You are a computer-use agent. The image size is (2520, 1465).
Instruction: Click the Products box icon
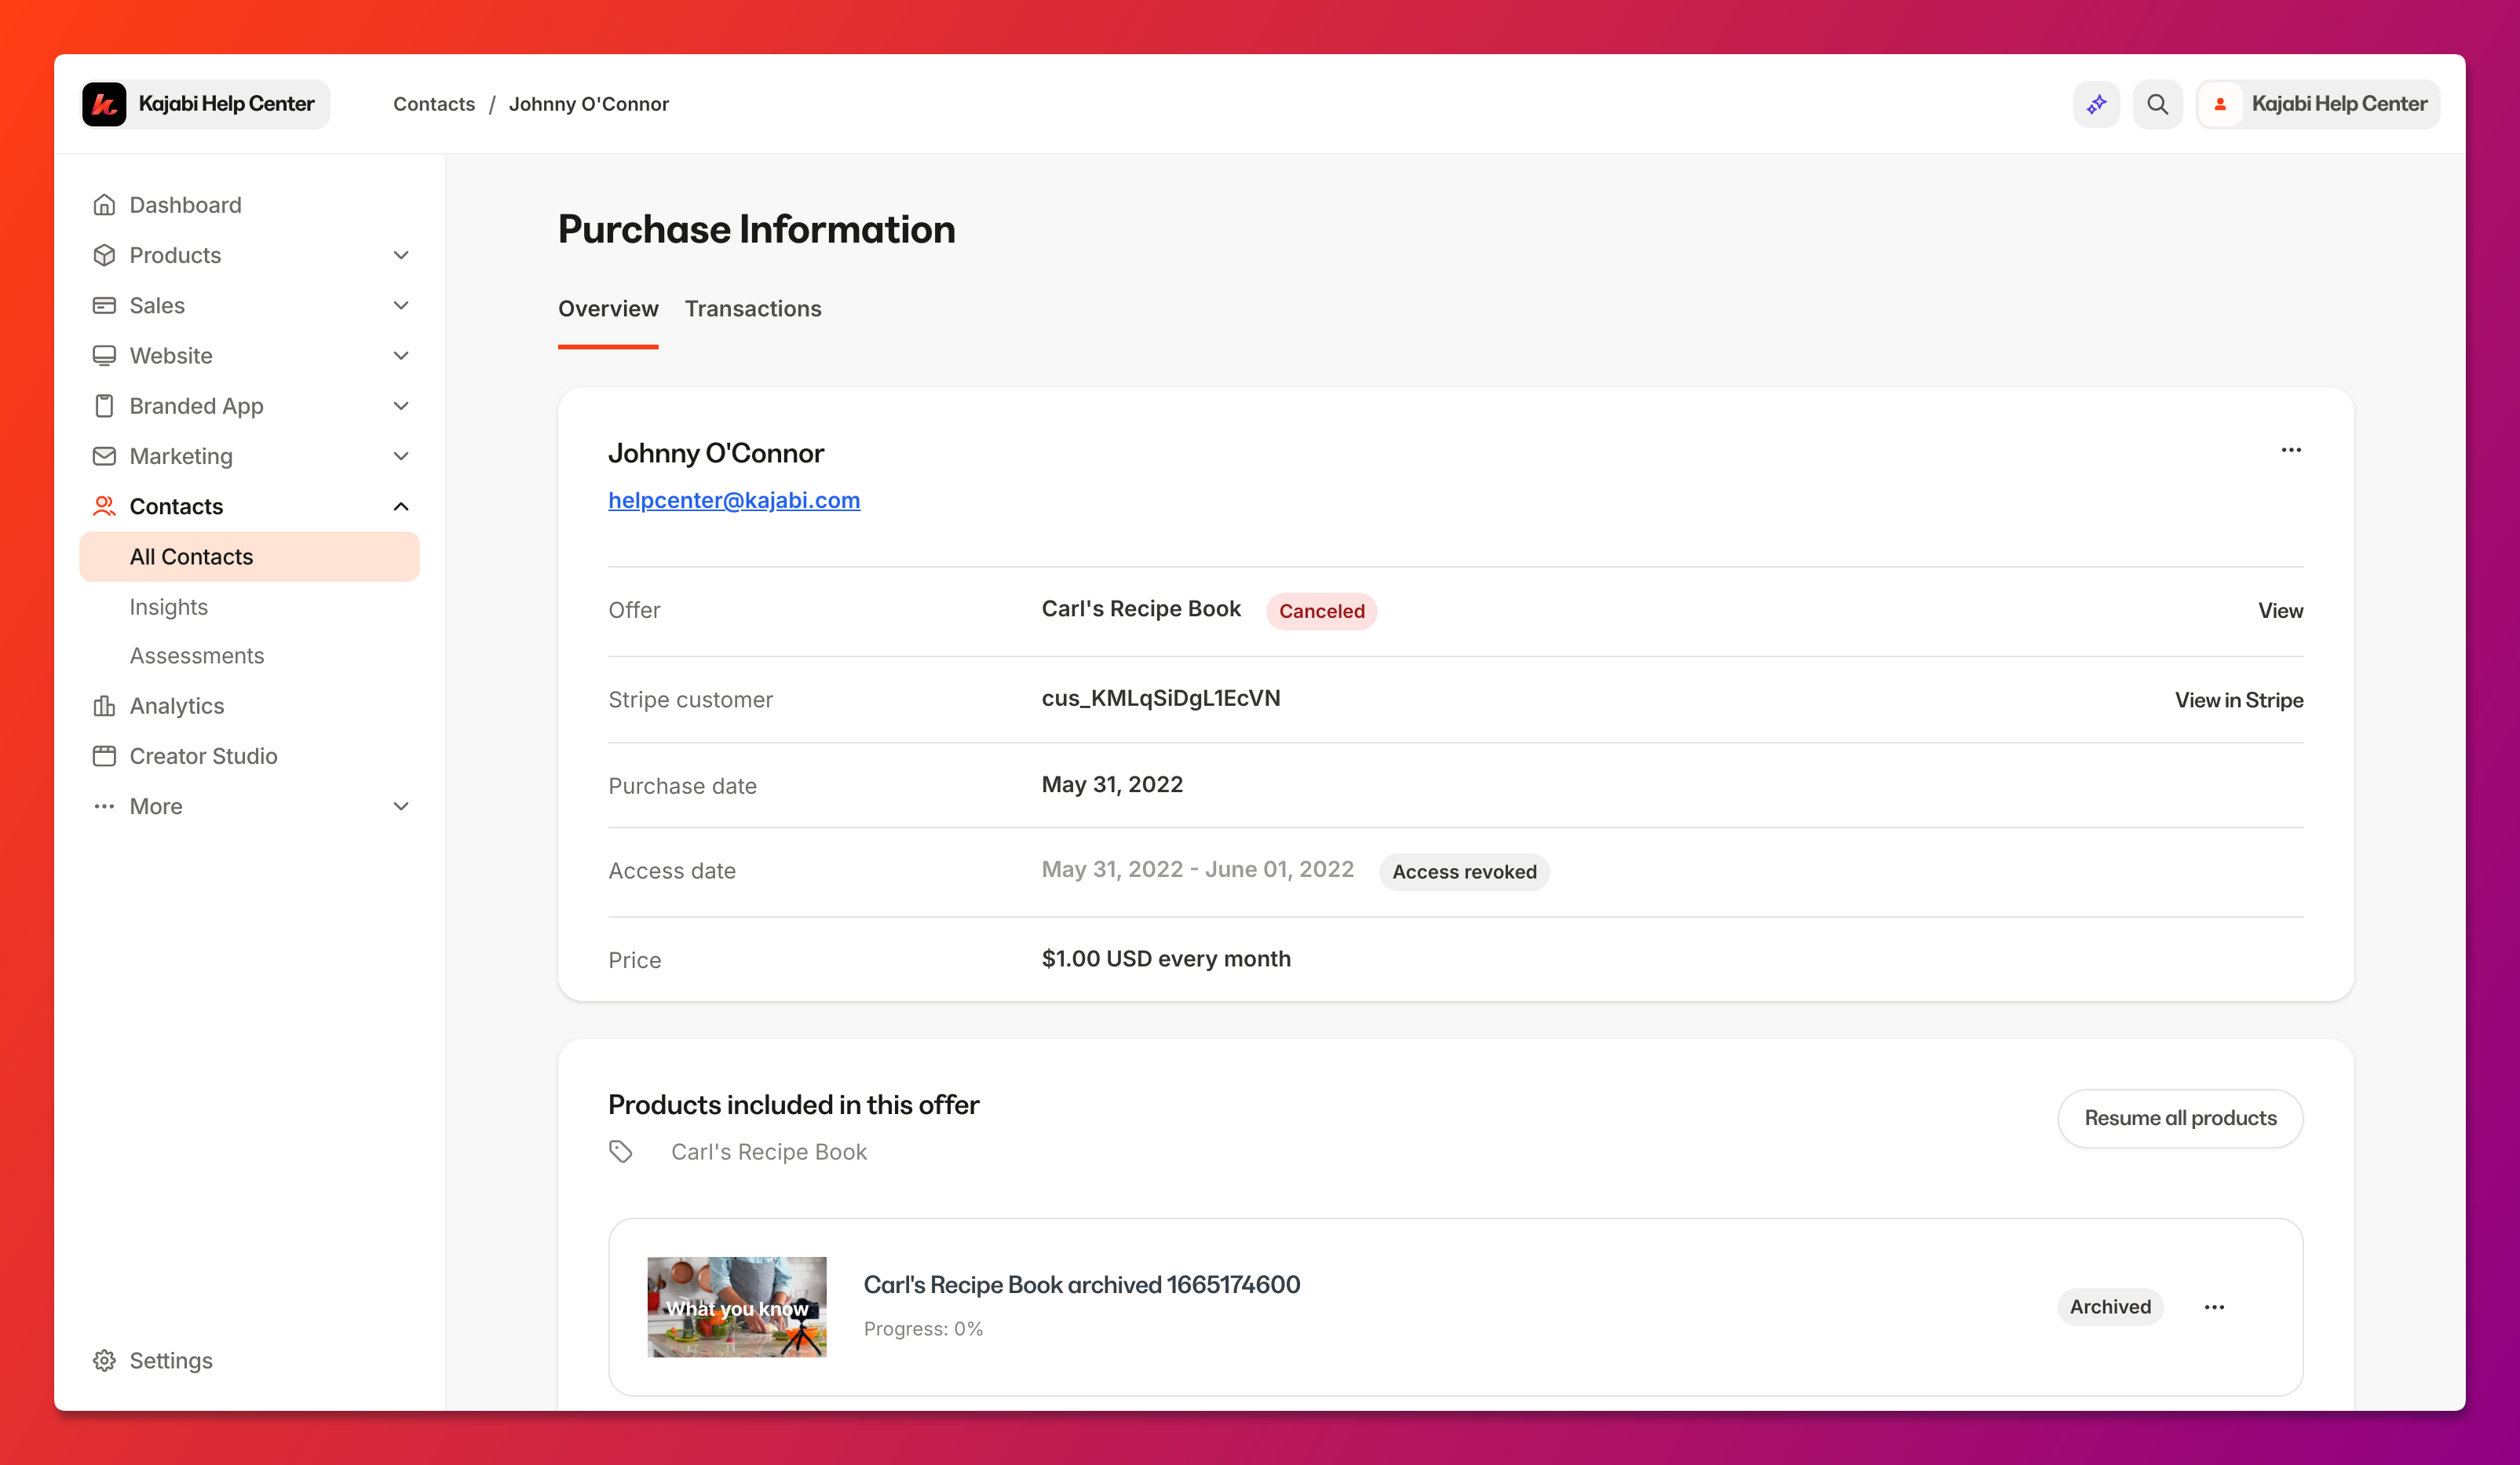coord(104,255)
